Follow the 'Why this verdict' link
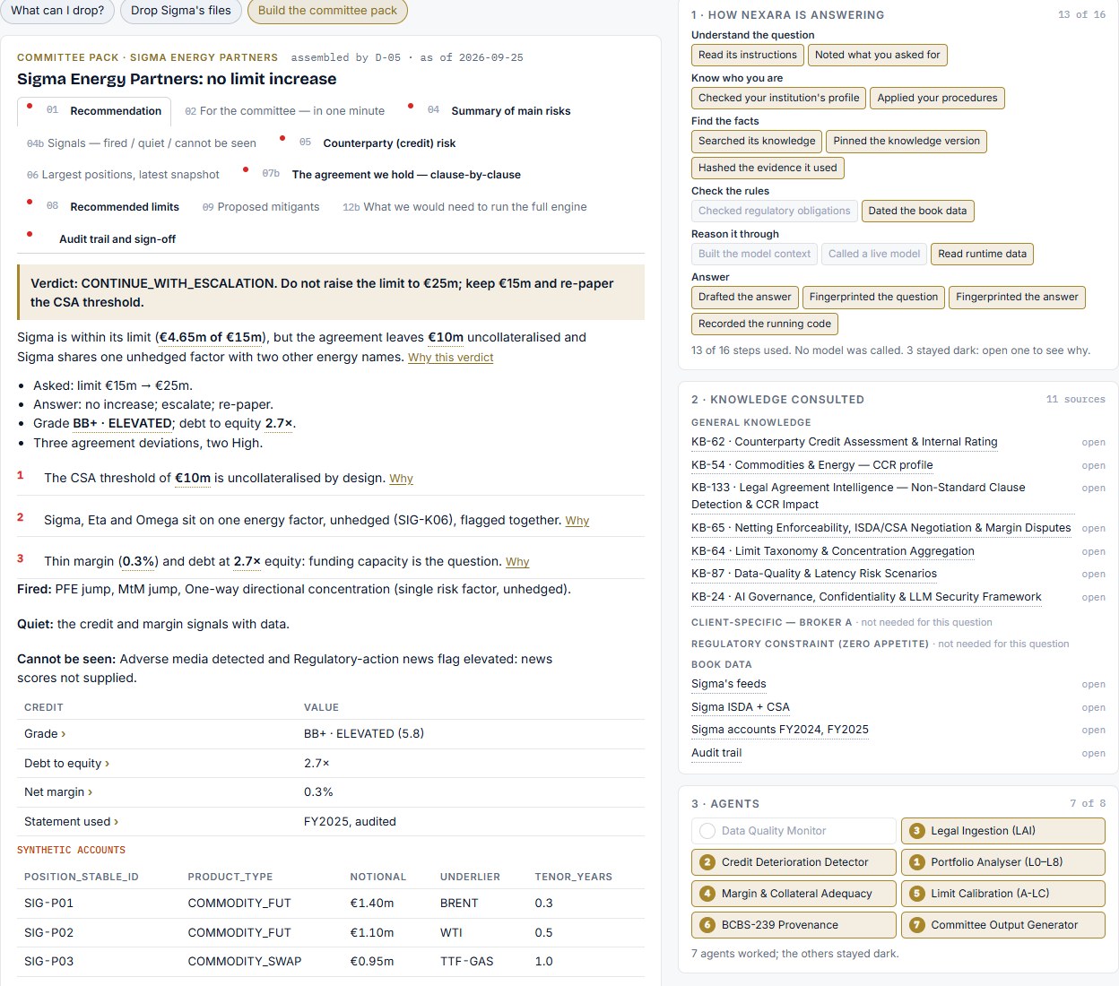The height and width of the screenshot is (986, 1119). point(451,358)
